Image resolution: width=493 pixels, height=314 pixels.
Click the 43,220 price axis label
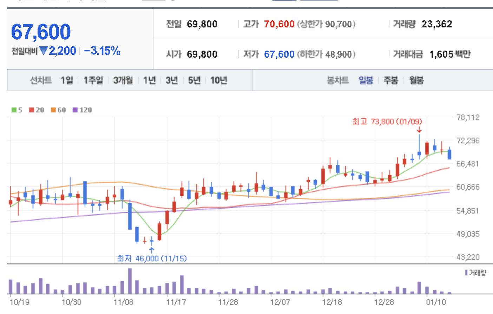[x=468, y=257]
